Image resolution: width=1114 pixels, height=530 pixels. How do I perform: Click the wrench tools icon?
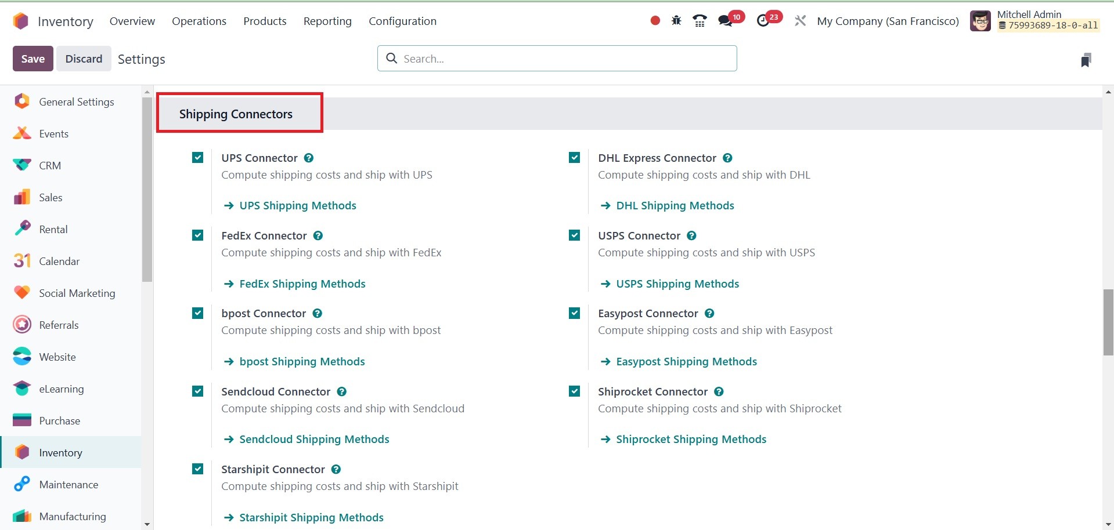800,21
